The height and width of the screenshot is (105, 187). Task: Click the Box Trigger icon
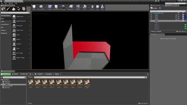coord(14,53)
